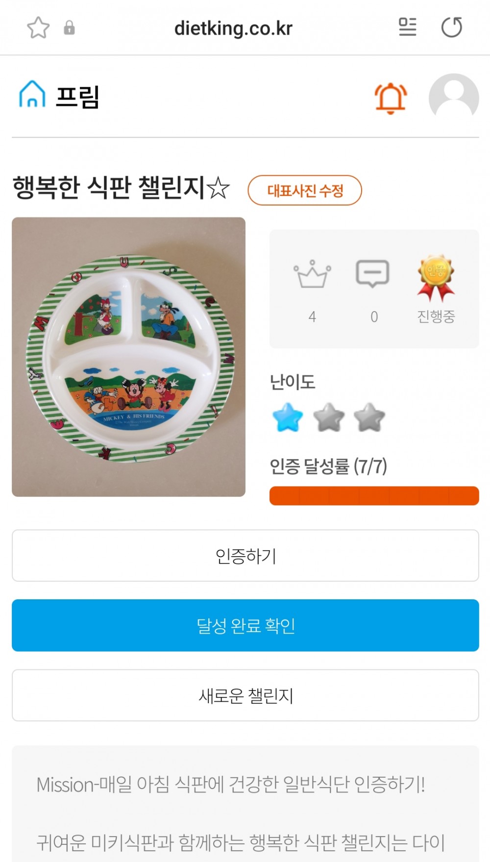The image size is (490, 862).
Task: Open notifications with the orange bell
Action: click(x=391, y=98)
